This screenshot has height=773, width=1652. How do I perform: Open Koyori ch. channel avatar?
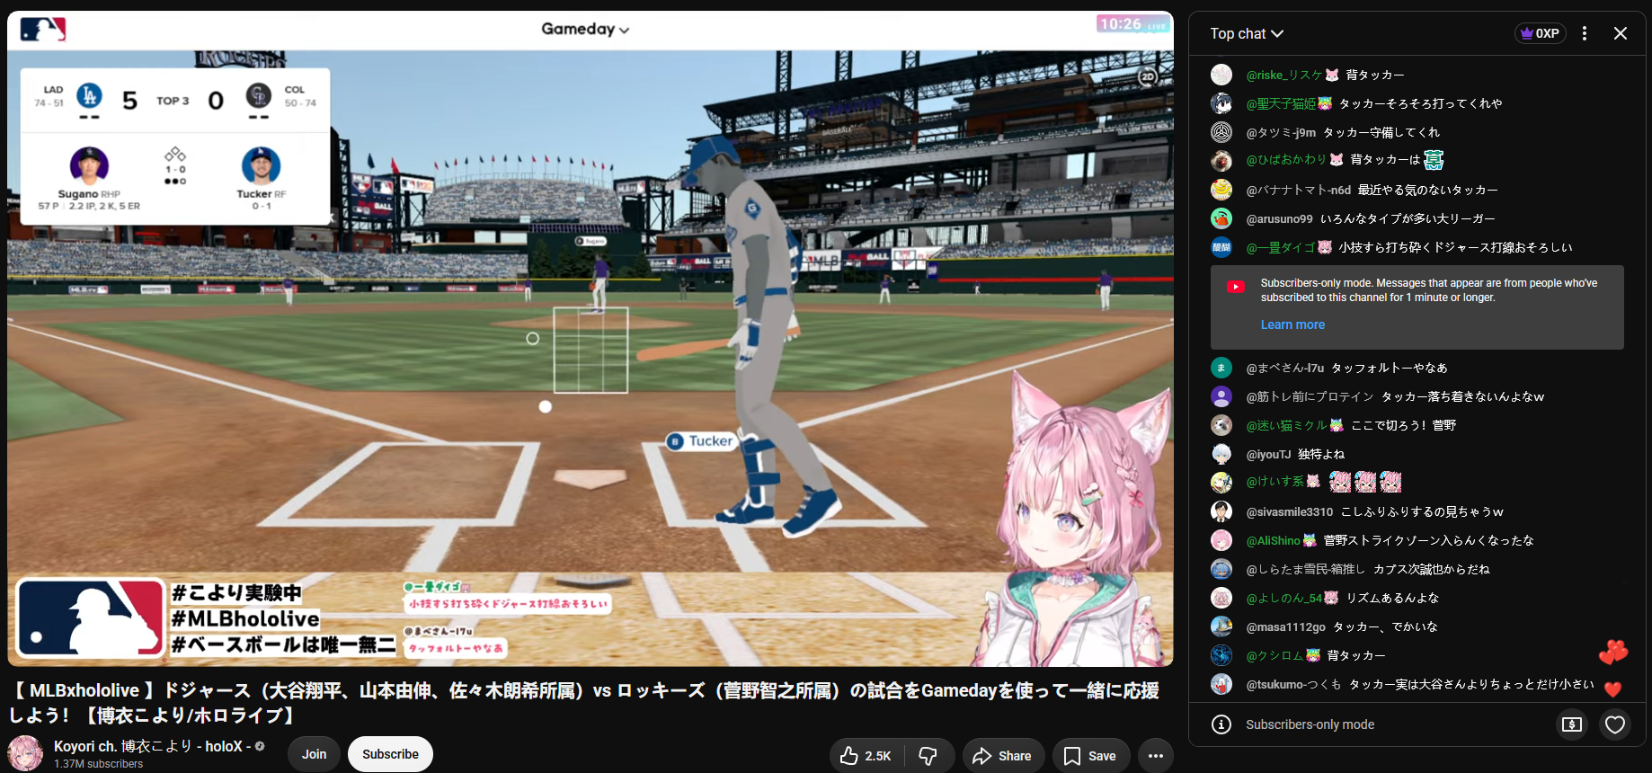coord(25,753)
